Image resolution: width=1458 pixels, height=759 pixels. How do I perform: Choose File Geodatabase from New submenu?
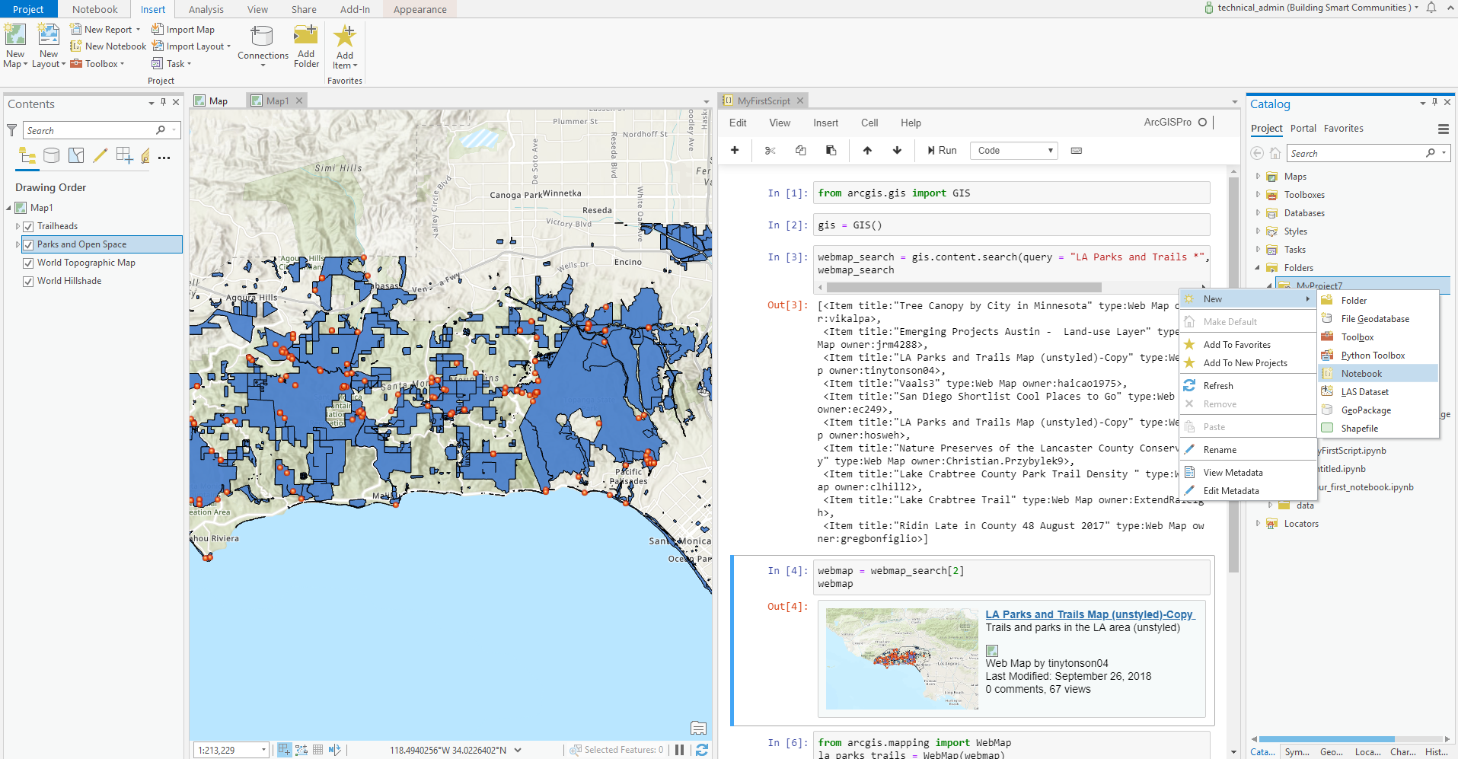pos(1378,318)
